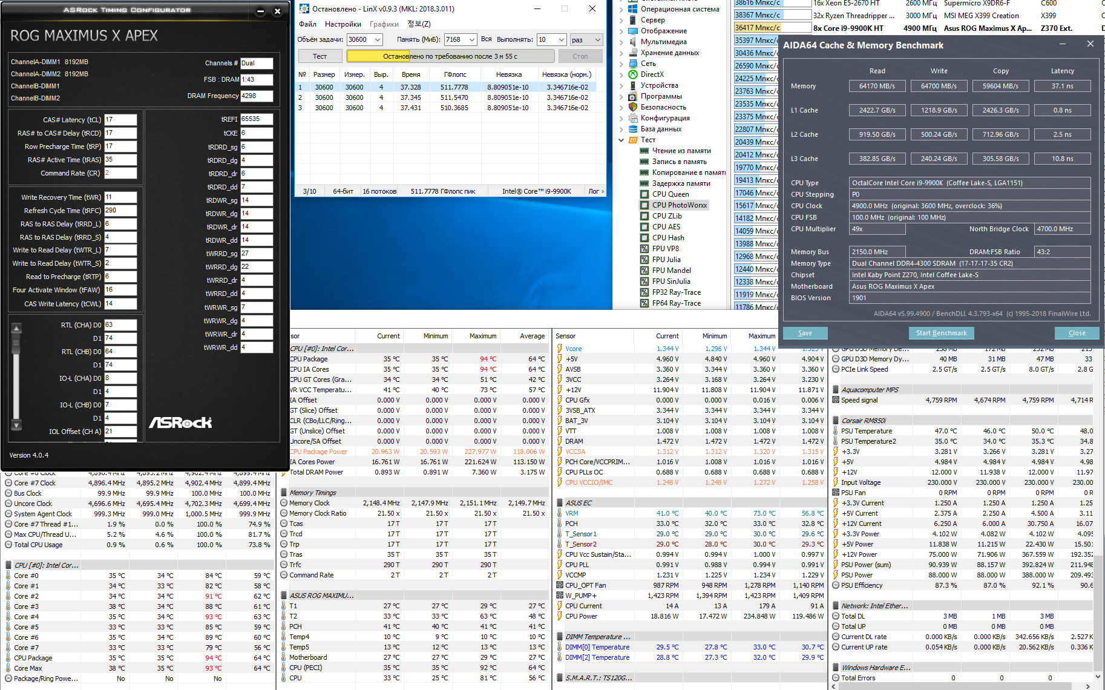
Task: Expand the Сервер tree node
Action: pyautogui.click(x=621, y=20)
